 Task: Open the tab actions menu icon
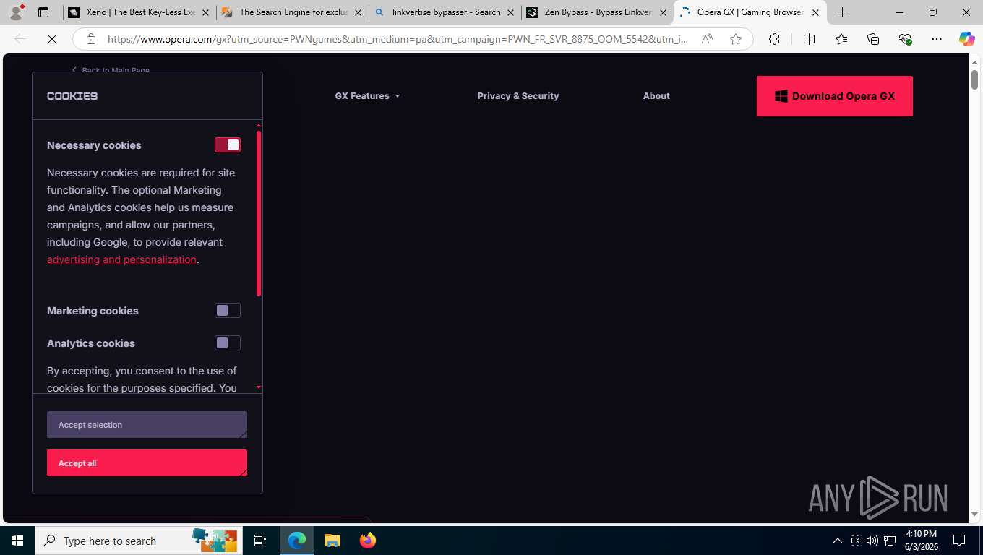(x=43, y=12)
